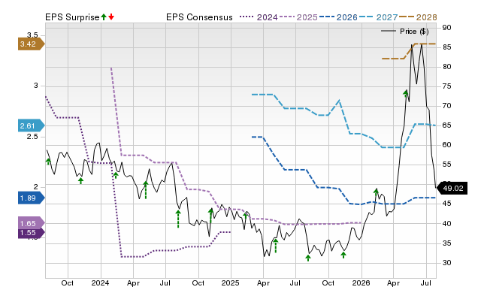Screen dimensions: 481x287
Task: Click the 35 label on price axis
Action: click(x=446, y=243)
